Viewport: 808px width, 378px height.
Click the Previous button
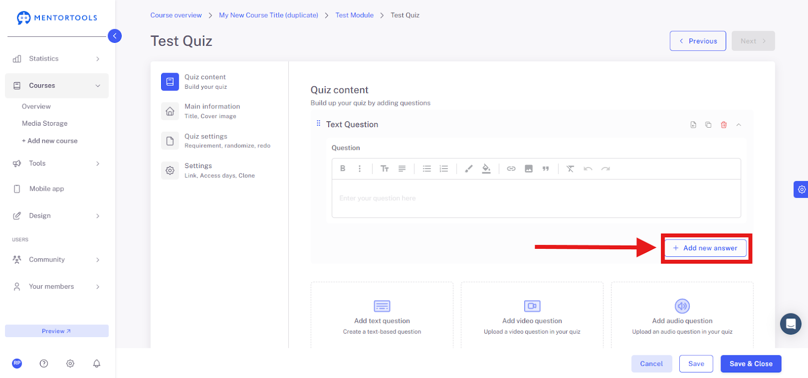pyautogui.click(x=698, y=41)
